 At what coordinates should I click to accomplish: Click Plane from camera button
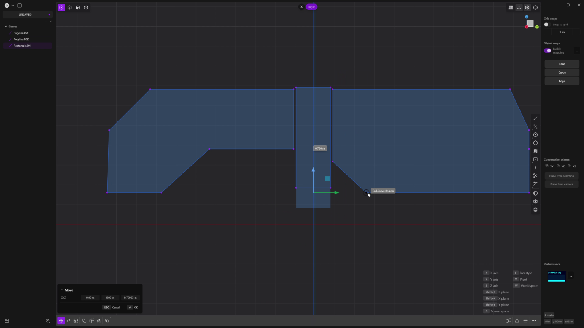coord(562,184)
